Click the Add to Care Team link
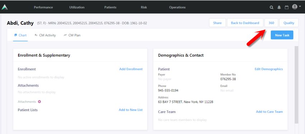Image resolution: width=305 pixels, height=134 pixels. coord(269,112)
